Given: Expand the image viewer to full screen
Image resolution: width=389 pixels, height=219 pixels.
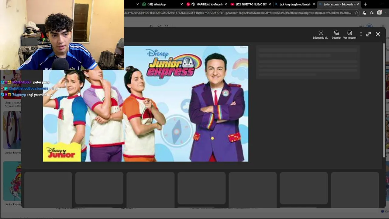Looking at the screenshot, I should [x=368, y=34].
